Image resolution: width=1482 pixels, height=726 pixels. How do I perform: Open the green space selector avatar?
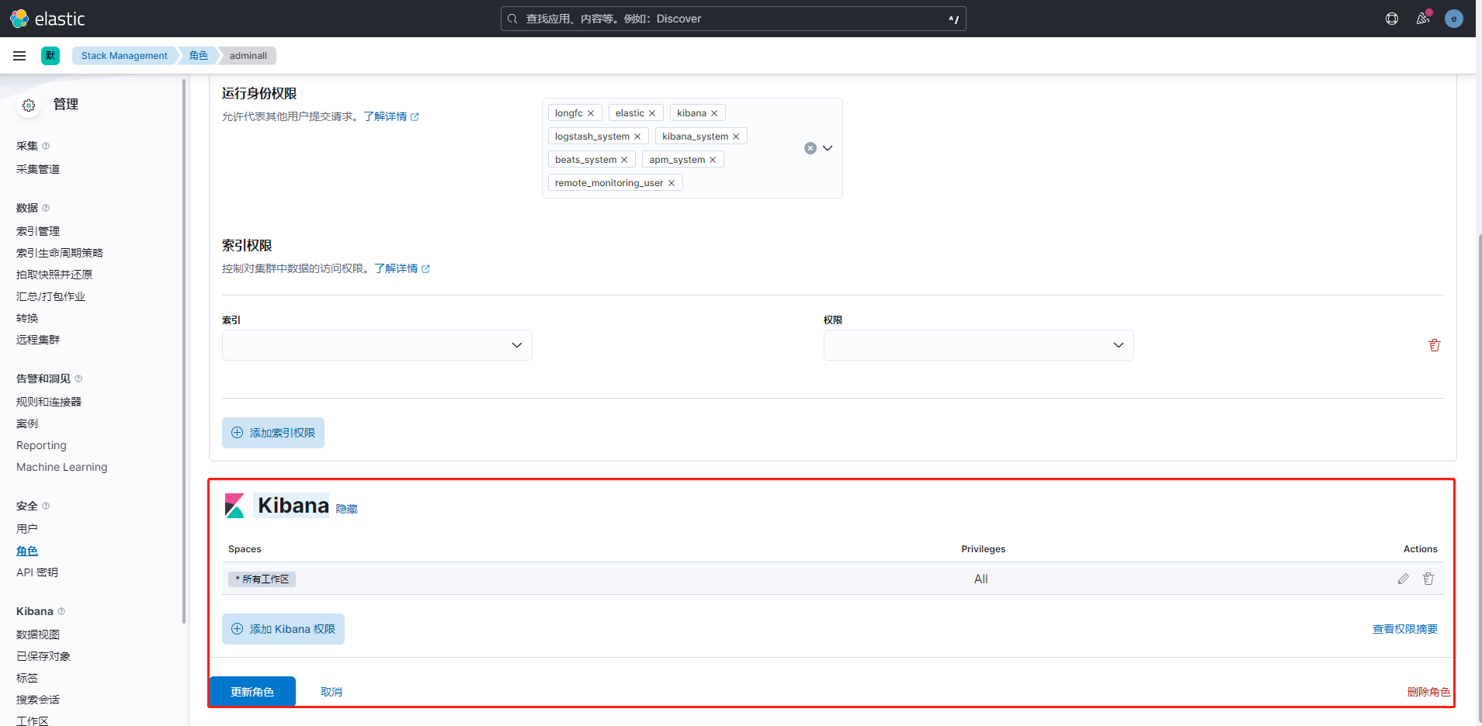50,56
